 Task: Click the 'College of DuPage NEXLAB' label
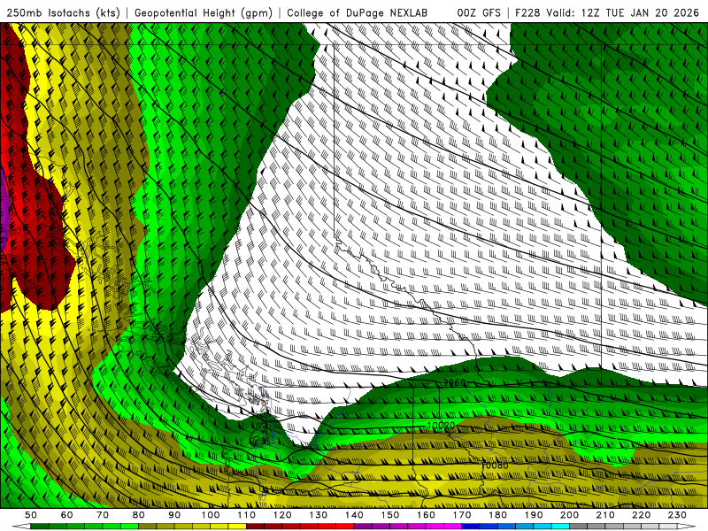357,12
